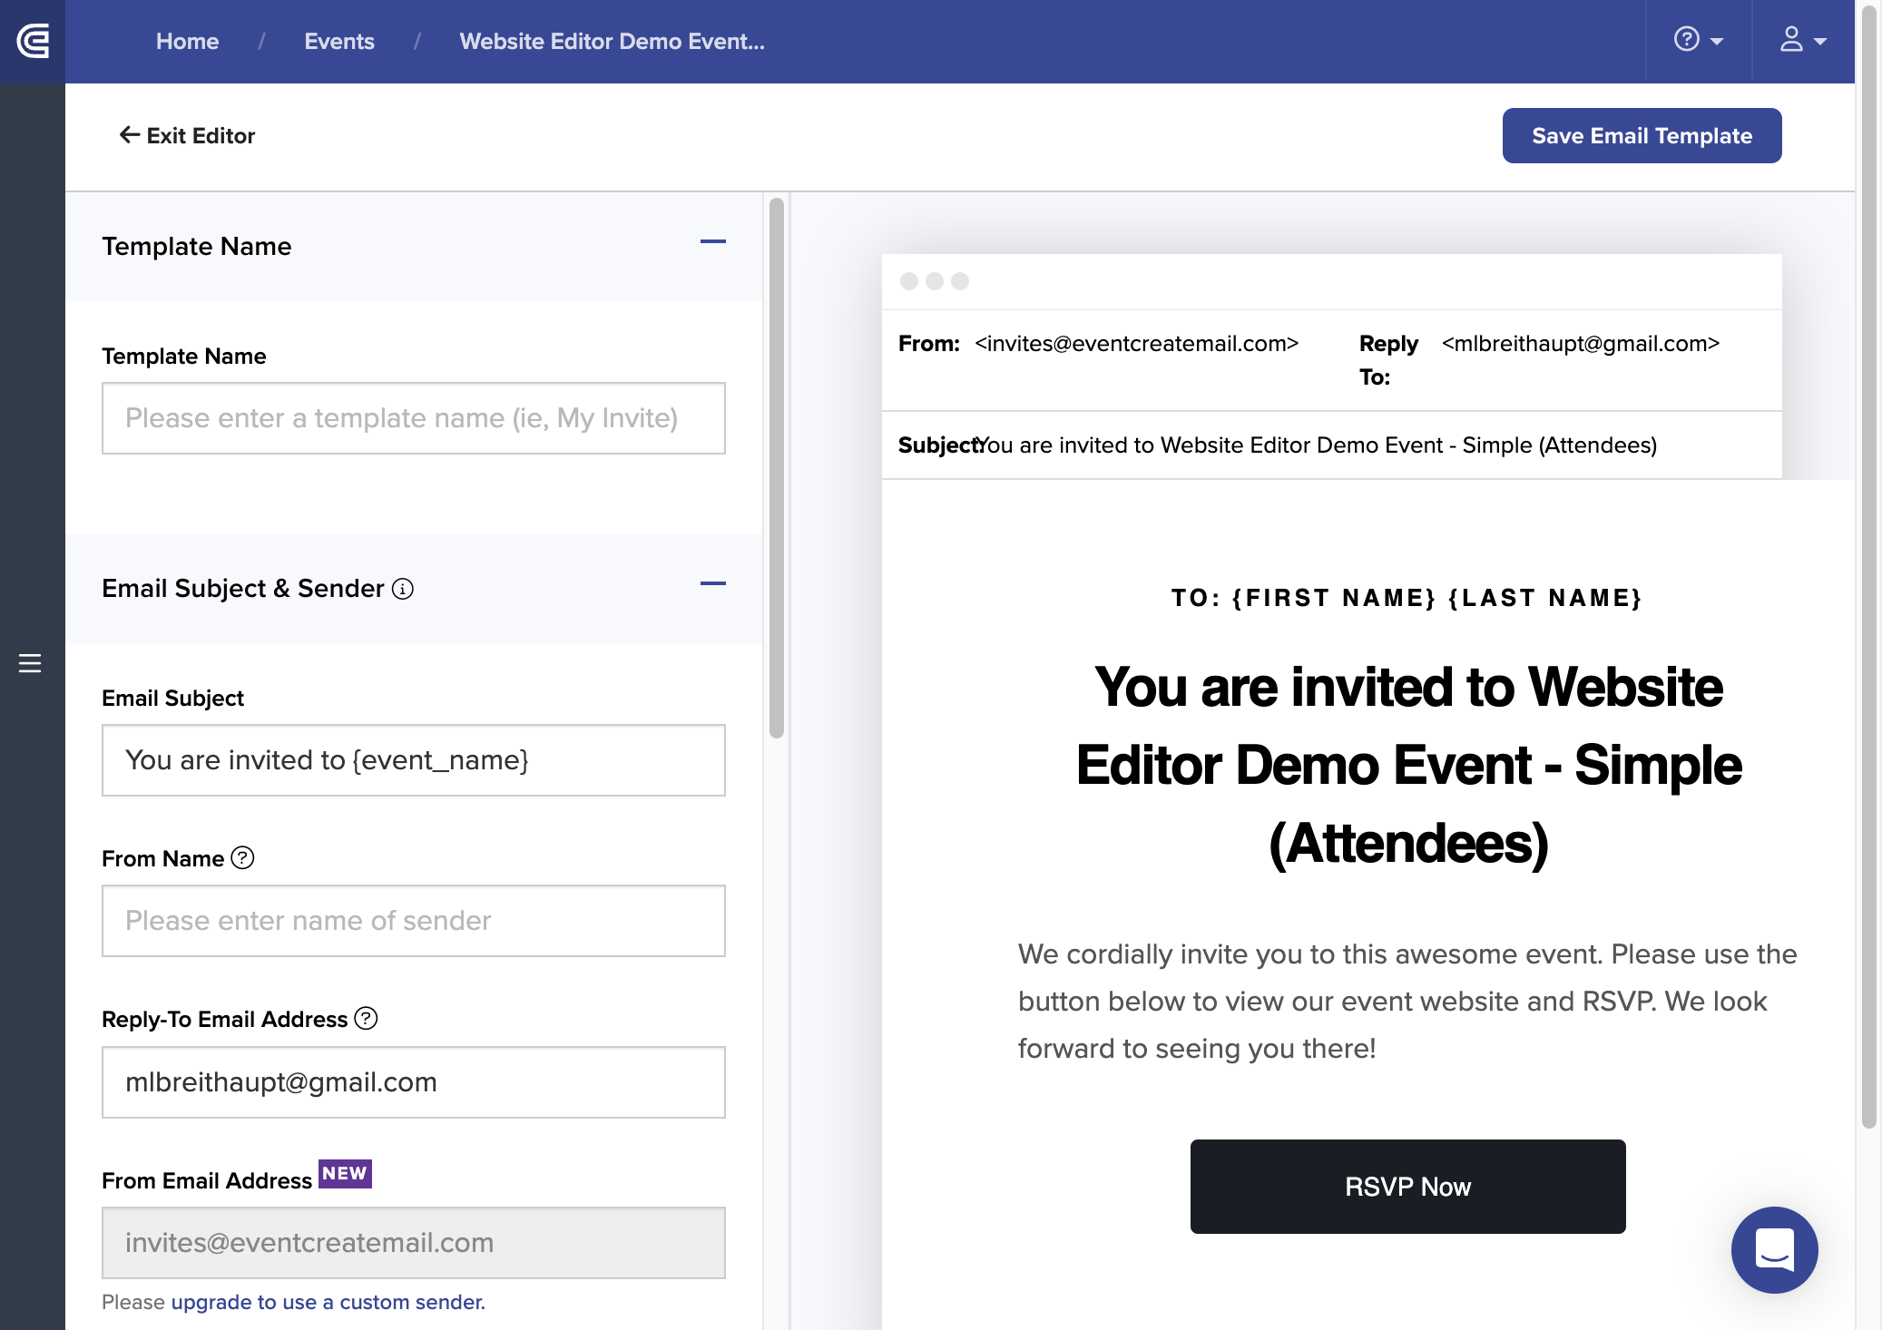Viewport: 1882px width, 1330px height.
Task: Click the left panel scrollbar
Action: (777, 468)
